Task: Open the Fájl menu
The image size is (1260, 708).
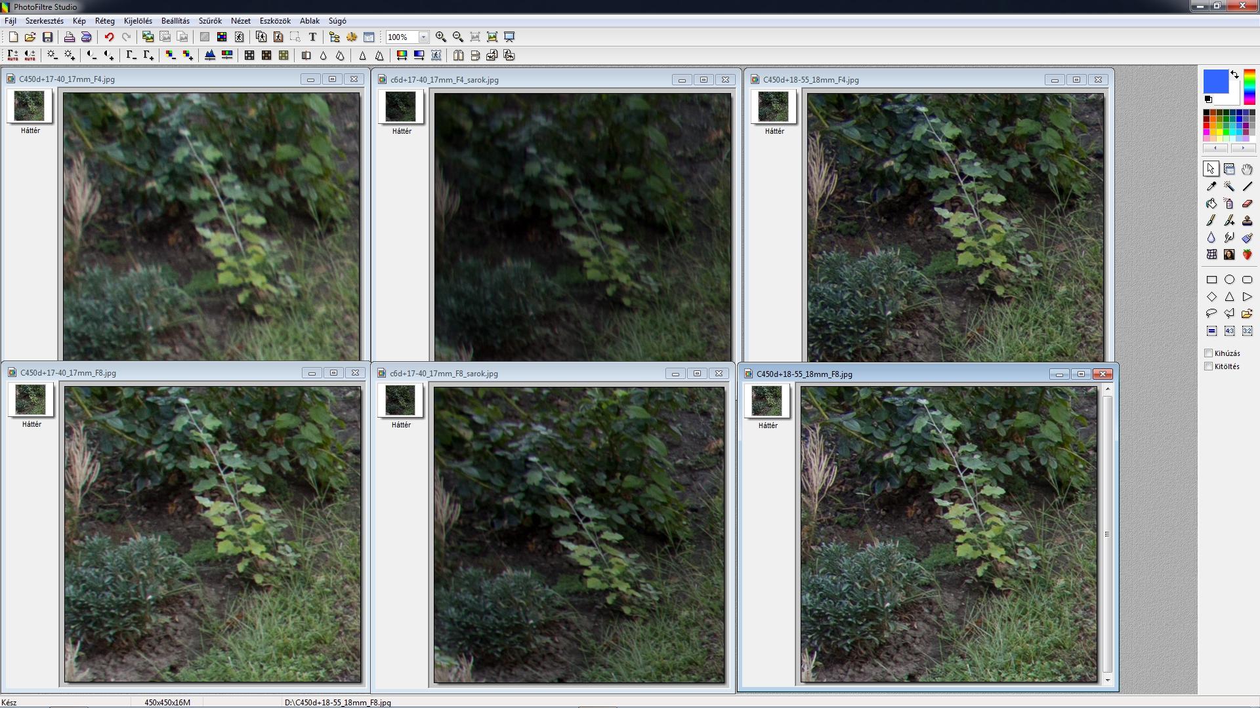Action: click(10, 21)
